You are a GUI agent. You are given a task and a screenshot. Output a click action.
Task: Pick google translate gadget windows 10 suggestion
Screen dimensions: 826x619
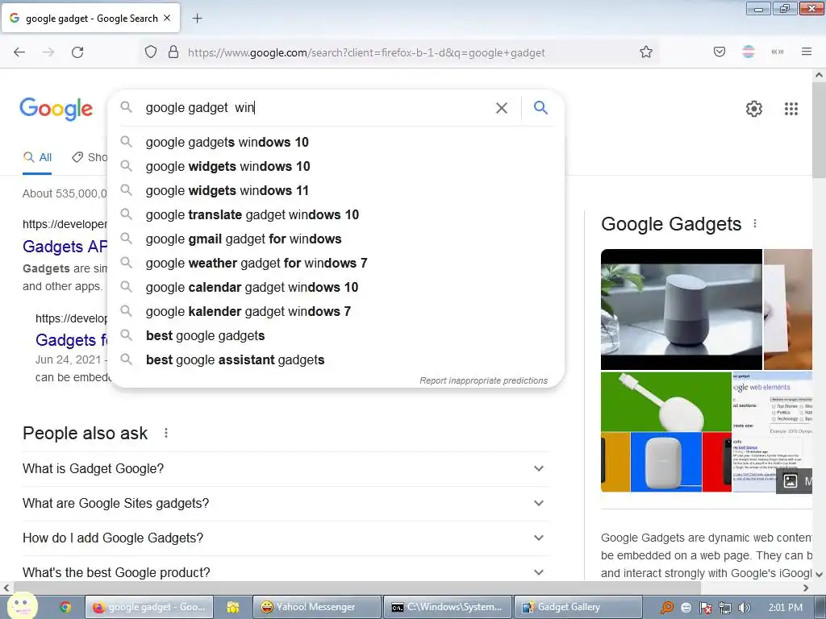[336, 214]
